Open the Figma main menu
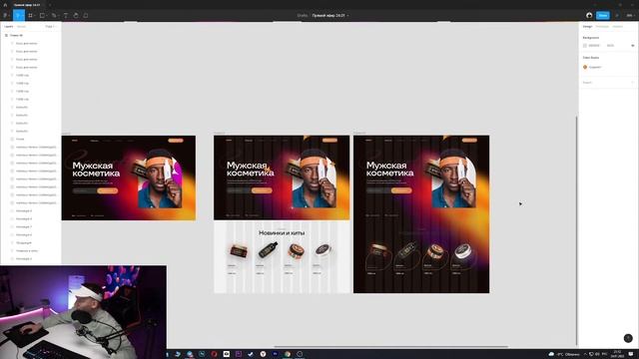 [6, 16]
